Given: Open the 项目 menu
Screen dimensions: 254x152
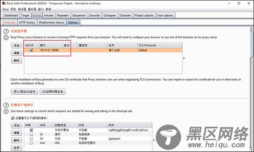Looking at the screenshot, I should (x=13, y=9).
